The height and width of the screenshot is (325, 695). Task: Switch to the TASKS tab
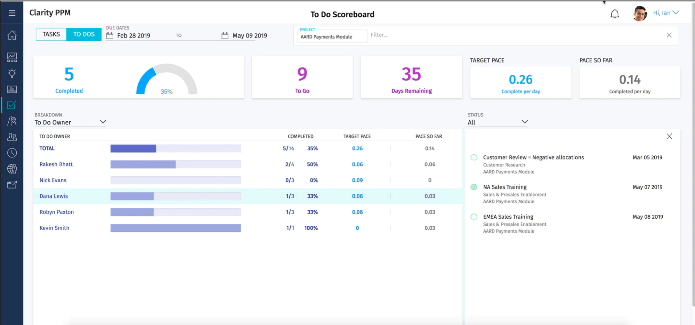51,34
